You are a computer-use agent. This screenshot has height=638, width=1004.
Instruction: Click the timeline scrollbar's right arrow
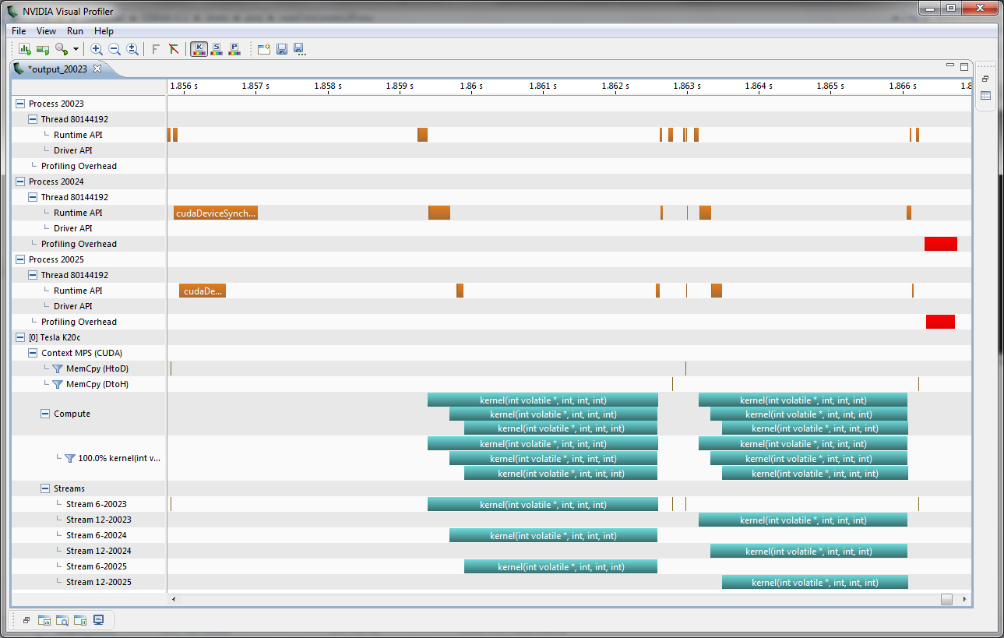[966, 599]
